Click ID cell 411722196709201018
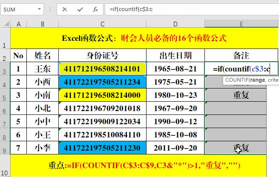Screen dimensions: 279x177 point(102,108)
